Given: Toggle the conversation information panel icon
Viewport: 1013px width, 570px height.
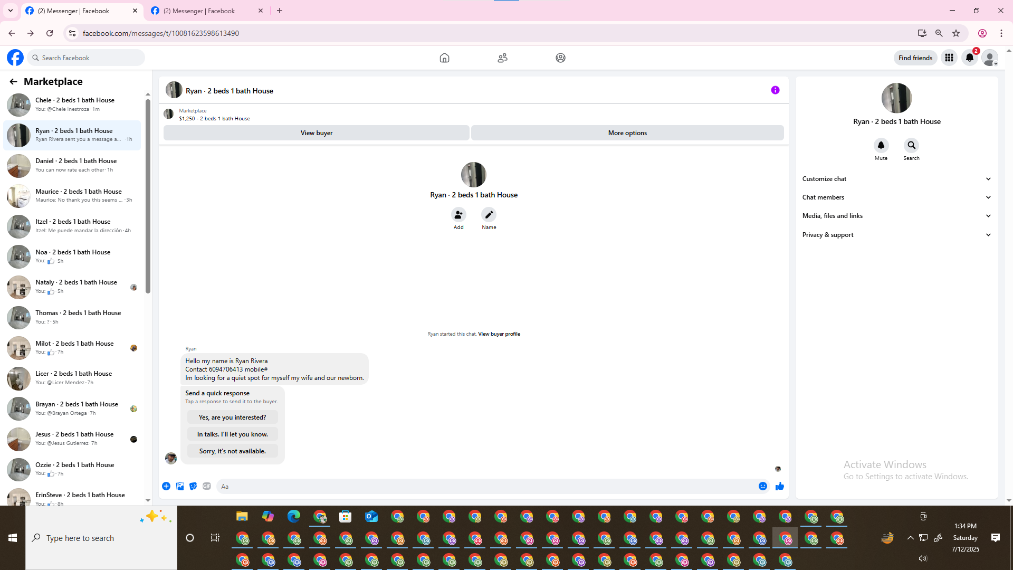Looking at the screenshot, I should click(775, 90).
